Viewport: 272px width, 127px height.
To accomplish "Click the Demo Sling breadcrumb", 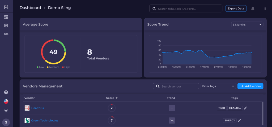I will 59,8.
